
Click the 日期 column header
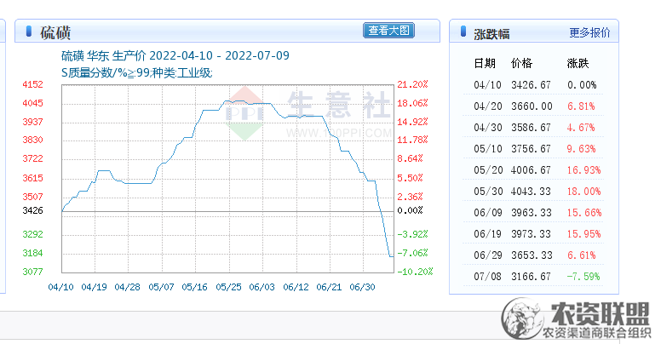[485, 64]
